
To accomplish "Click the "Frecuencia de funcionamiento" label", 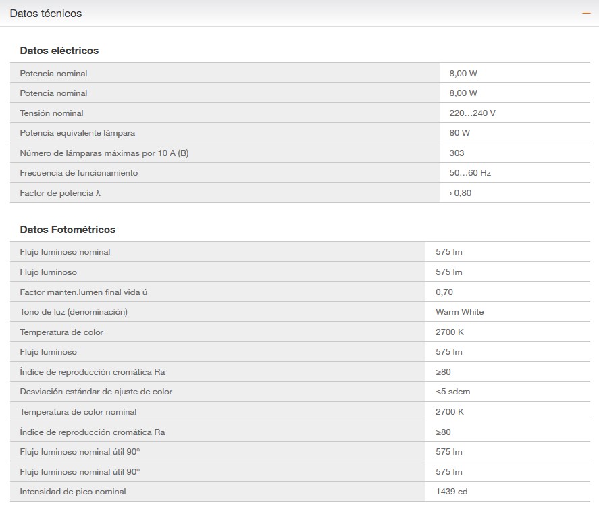I will 79,173.
